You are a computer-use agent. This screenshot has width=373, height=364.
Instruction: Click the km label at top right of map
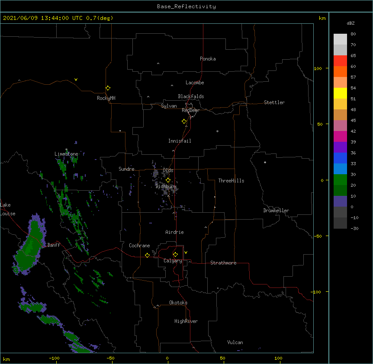[x=322, y=18]
